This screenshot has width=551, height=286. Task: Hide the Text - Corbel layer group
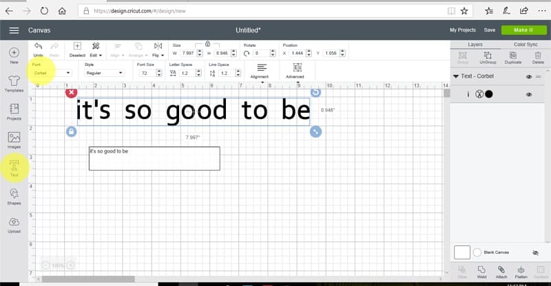(x=529, y=77)
